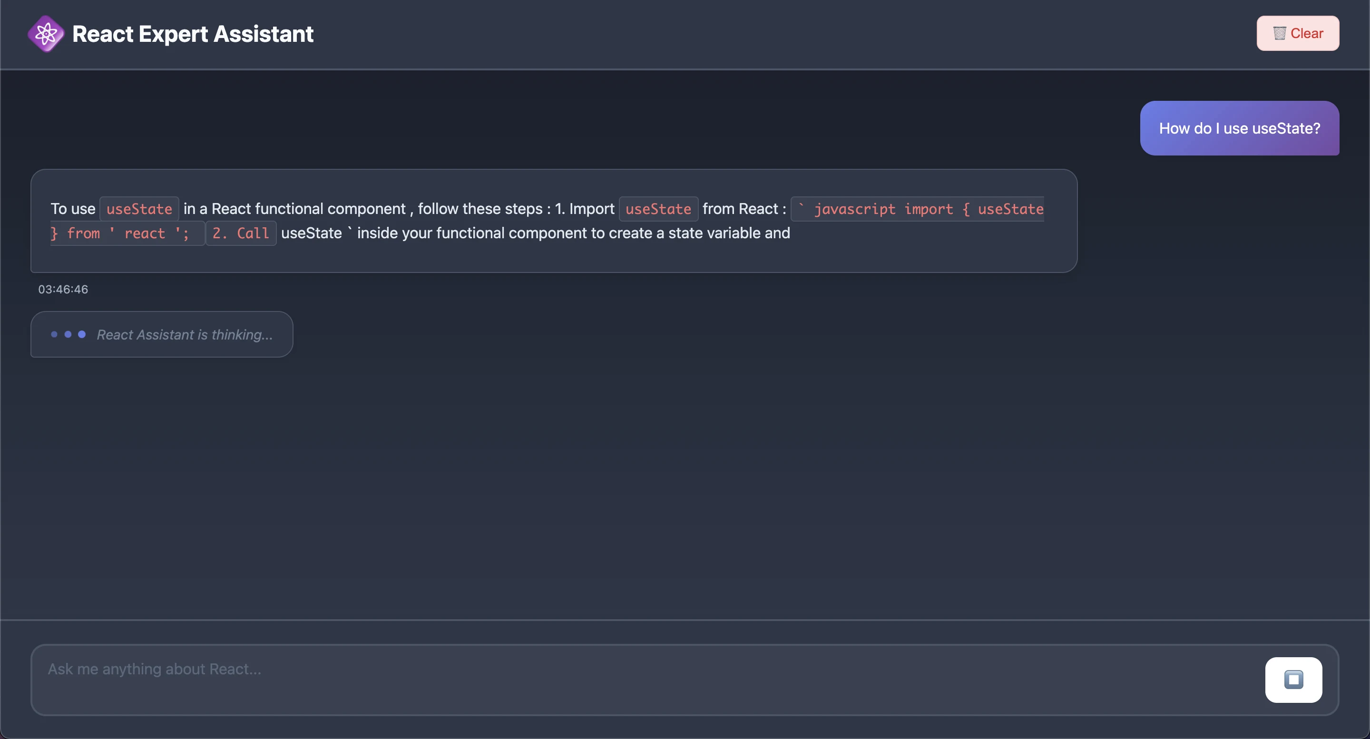
Task: Click the 'from React :' text in response
Action: pyautogui.click(x=744, y=209)
